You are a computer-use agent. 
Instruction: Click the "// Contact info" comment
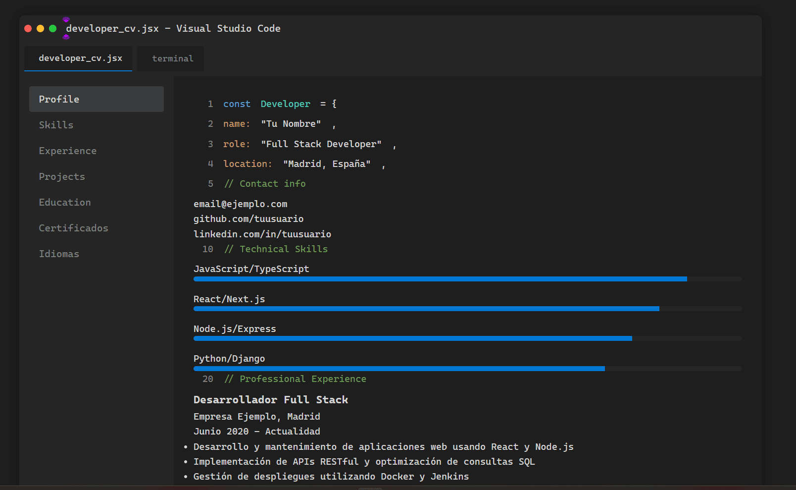[x=265, y=184]
